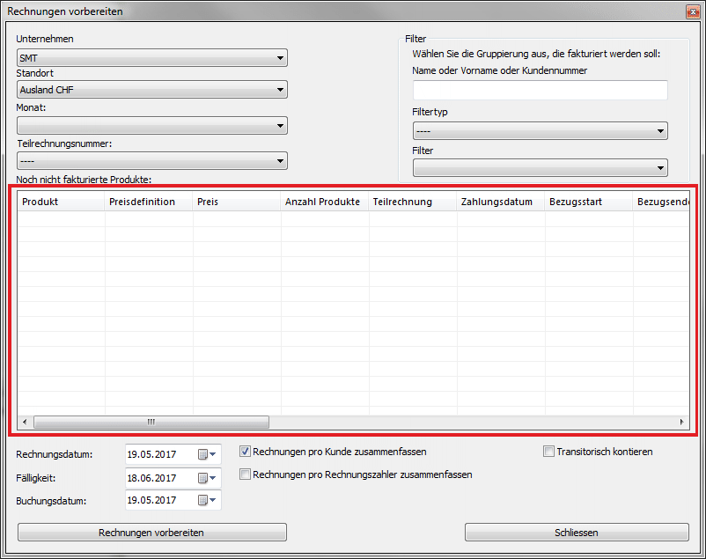Open the Rechnungsdatum calendar picker icon
706x559 pixels.
tap(207, 455)
